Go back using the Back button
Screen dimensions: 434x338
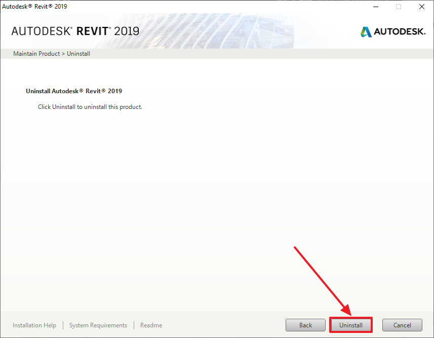305,325
